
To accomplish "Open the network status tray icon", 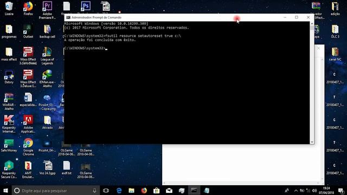I will 308,190.
